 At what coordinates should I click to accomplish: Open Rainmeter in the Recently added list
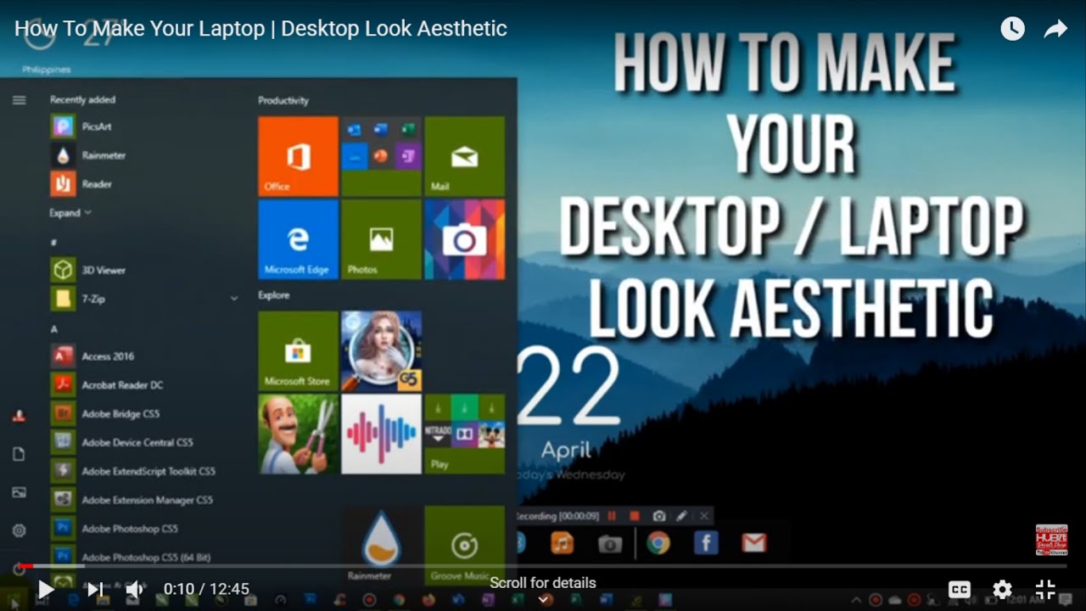[88, 155]
